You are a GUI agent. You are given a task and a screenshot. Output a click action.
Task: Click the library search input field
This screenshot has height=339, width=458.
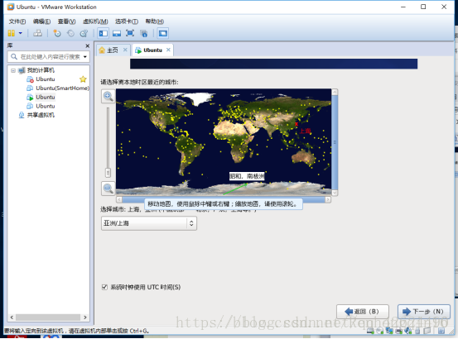point(50,56)
